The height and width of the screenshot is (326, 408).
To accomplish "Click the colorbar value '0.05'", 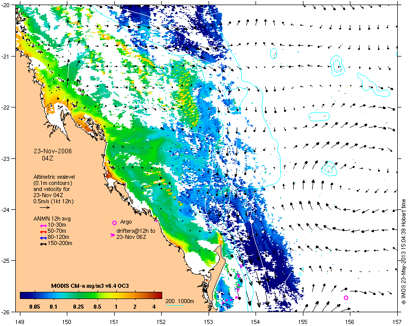I will coord(35,307).
